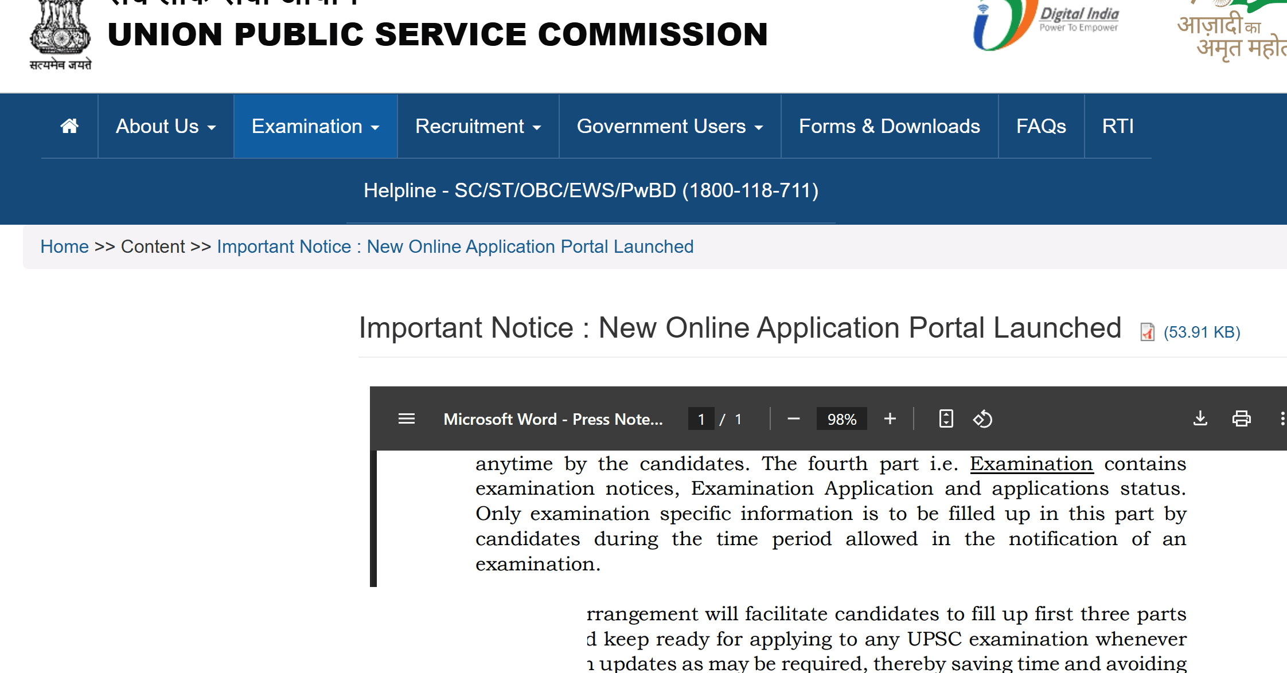Download the press note PDF

(x=1200, y=418)
